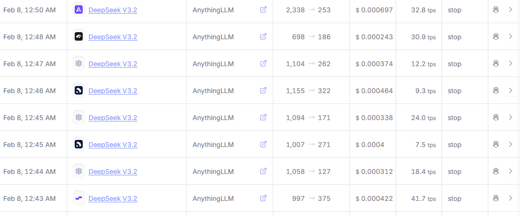Expand the 12:47 AM row details chevron
This screenshot has width=520, height=216.
[x=510, y=63]
